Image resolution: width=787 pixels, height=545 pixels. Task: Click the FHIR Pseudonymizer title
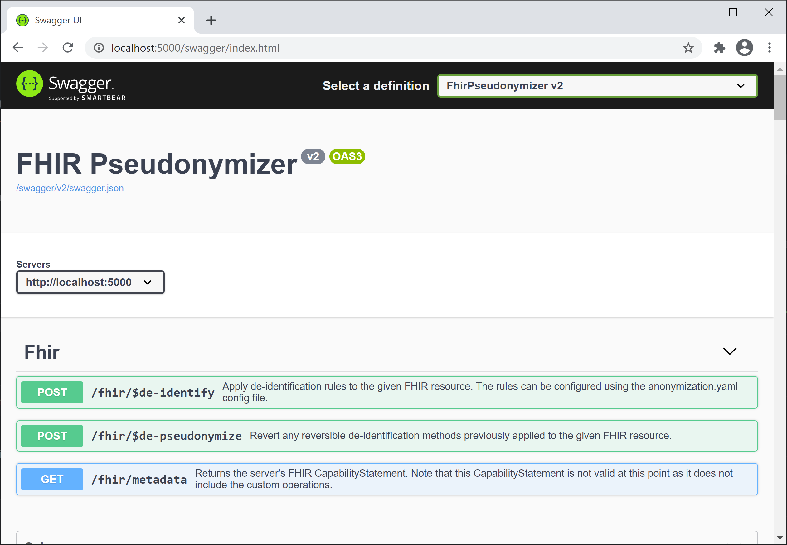click(x=157, y=164)
